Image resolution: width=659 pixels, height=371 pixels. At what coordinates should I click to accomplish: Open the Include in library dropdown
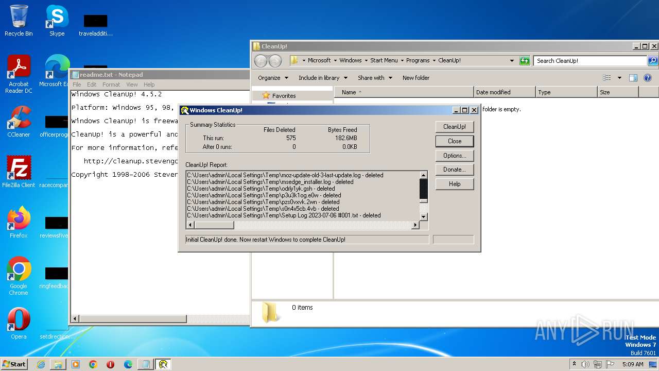point(323,78)
